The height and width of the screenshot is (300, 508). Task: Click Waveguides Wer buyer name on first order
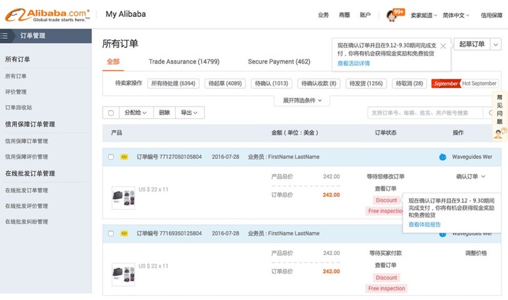[x=472, y=157]
